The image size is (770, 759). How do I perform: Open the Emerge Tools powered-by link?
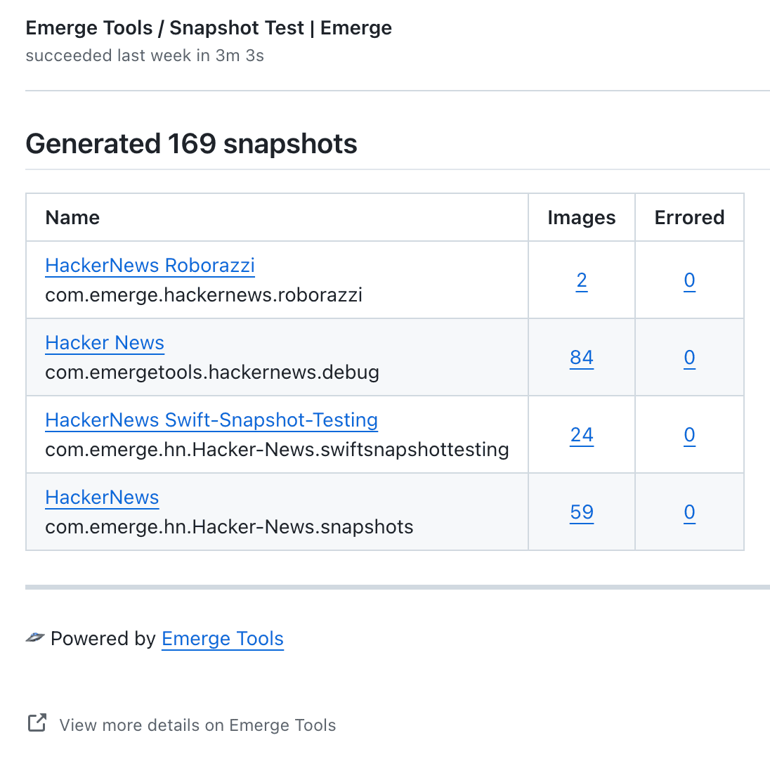(x=222, y=638)
